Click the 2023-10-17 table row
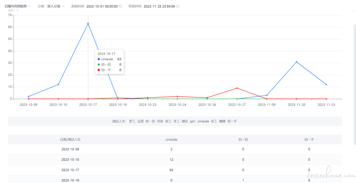This screenshot has width=356, height=183. tap(175, 170)
